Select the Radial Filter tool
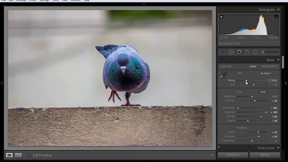The height and width of the screenshot is (162, 288). pyautogui.click(x=255, y=52)
